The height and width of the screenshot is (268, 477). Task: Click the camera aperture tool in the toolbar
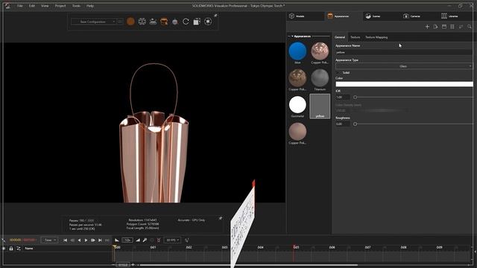click(142, 22)
